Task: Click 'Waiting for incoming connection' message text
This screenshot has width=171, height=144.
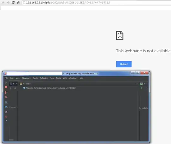Action: (51, 88)
